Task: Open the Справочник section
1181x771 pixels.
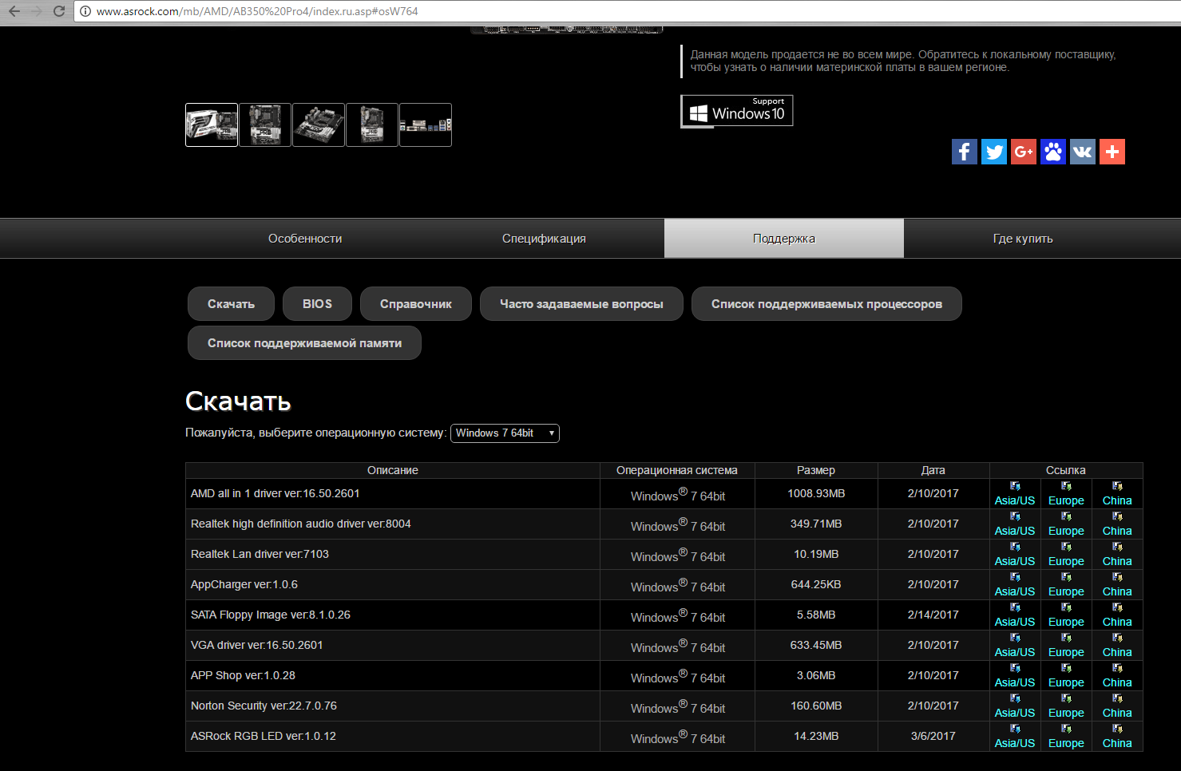Action: (x=416, y=304)
